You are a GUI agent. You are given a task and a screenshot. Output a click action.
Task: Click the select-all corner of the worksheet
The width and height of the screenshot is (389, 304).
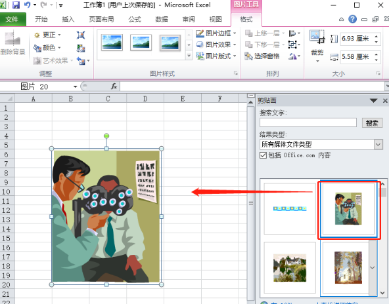[7, 99]
